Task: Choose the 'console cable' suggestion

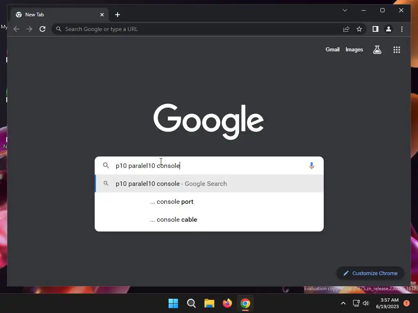Action: pos(209,220)
